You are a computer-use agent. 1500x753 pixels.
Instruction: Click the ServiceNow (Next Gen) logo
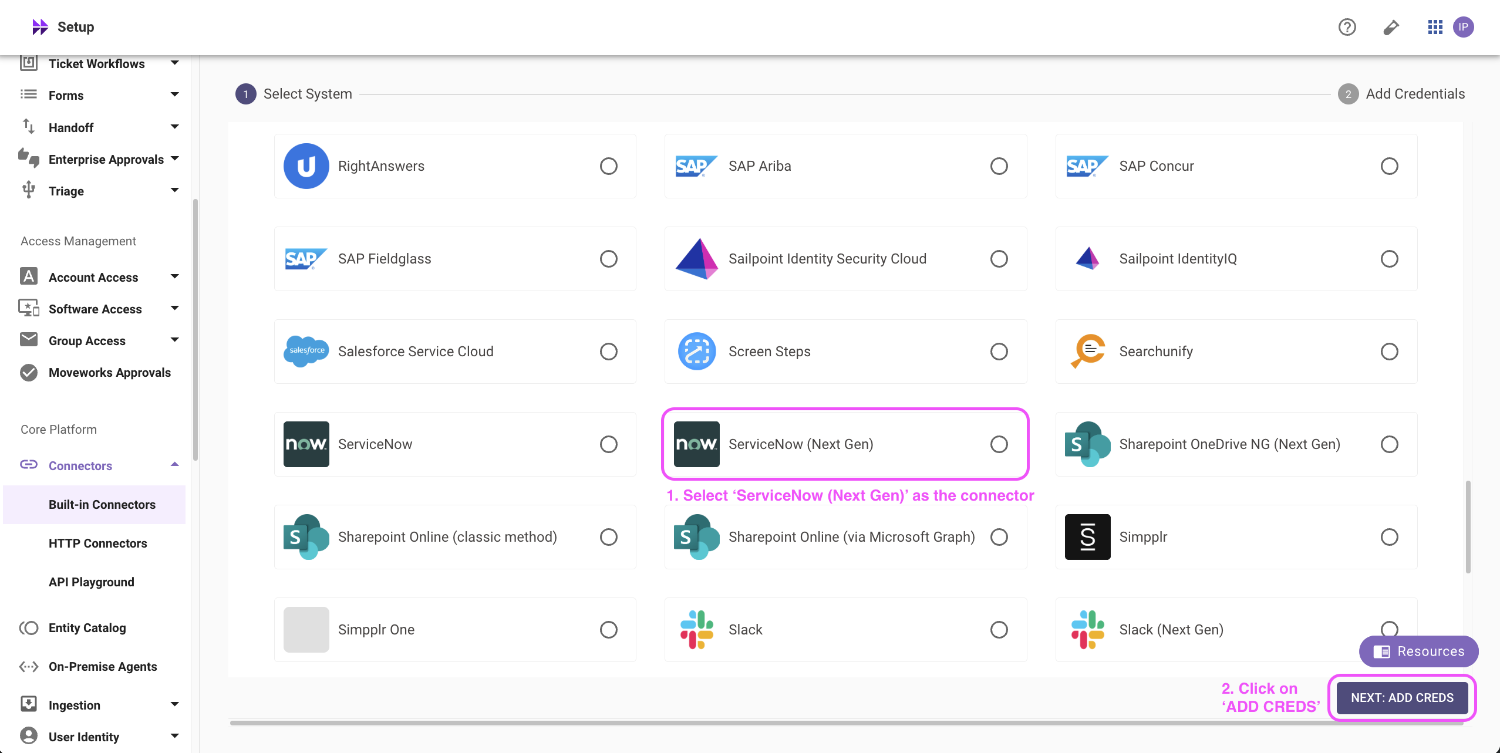(x=696, y=444)
